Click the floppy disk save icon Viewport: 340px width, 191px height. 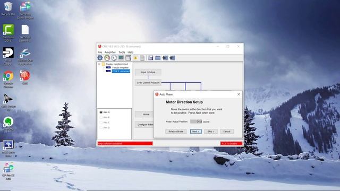(x=151, y=58)
